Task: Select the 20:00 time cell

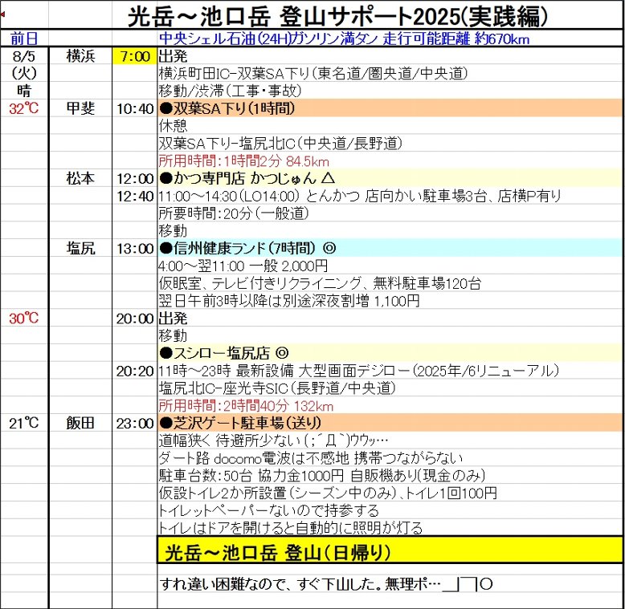Action: (135, 319)
